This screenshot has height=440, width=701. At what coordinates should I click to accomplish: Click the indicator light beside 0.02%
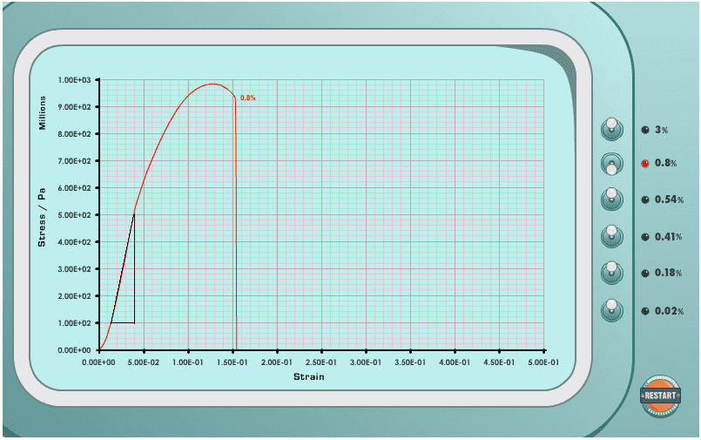point(645,311)
